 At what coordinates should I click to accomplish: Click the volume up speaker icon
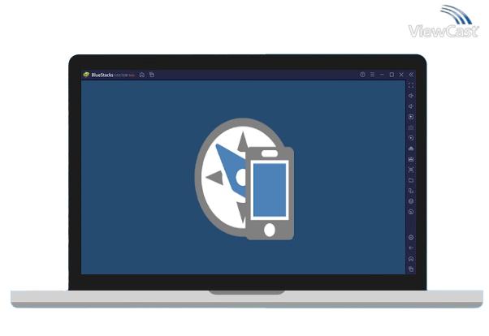pyautogui.click(x=411, y=96)
